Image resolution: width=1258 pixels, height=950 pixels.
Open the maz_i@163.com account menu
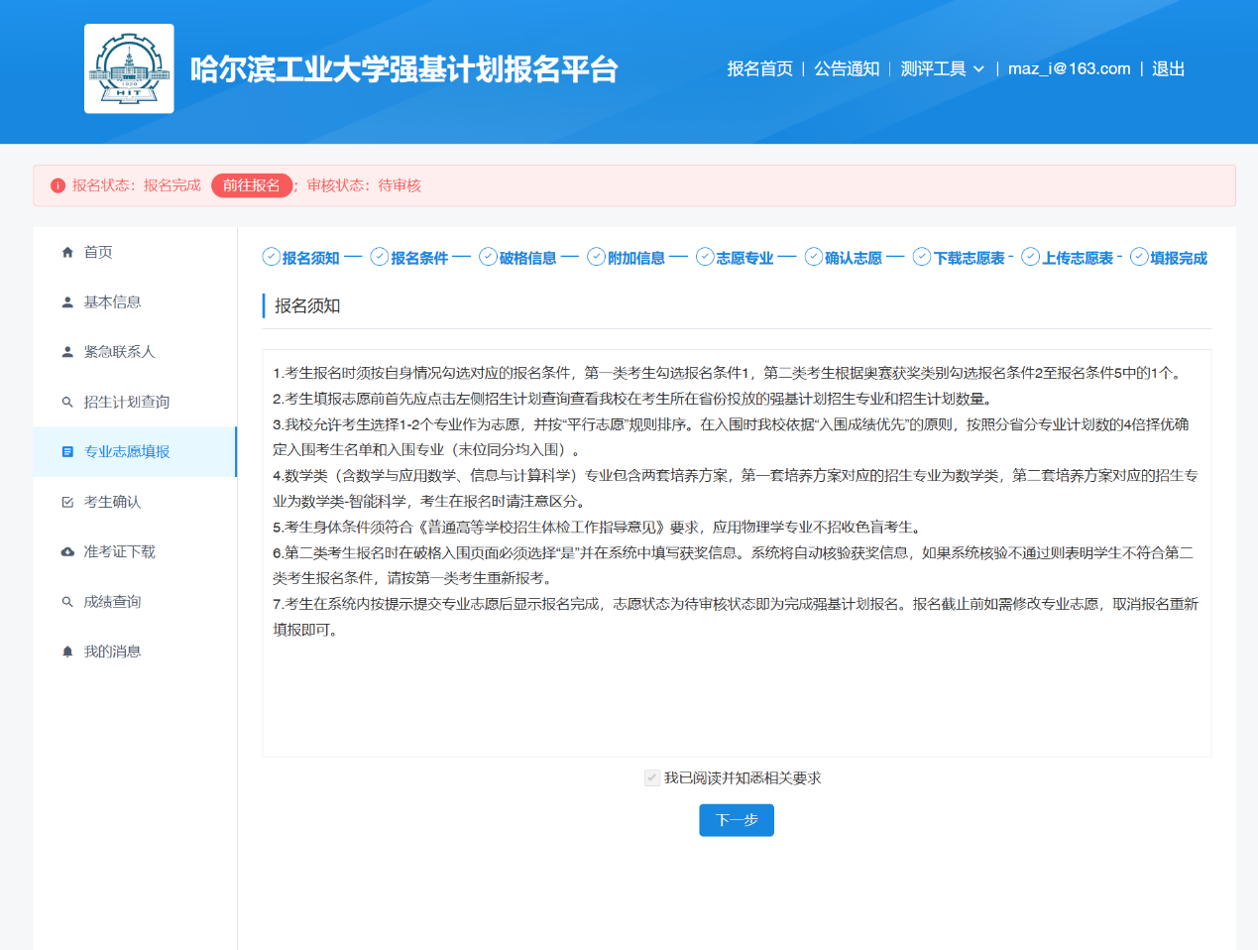(1069, 68)
